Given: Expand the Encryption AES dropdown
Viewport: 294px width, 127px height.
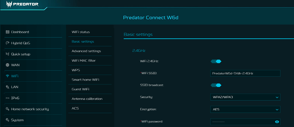Looking at the screenshot, I should click(x=245, y=109).
